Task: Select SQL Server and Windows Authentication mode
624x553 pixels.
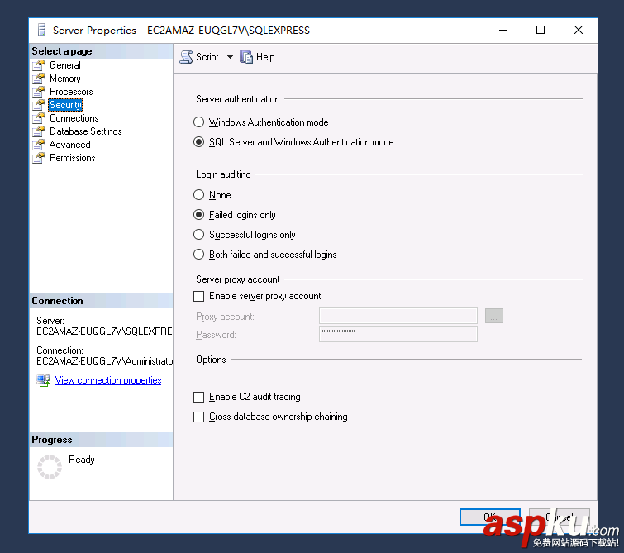Action: click(198, 141)
